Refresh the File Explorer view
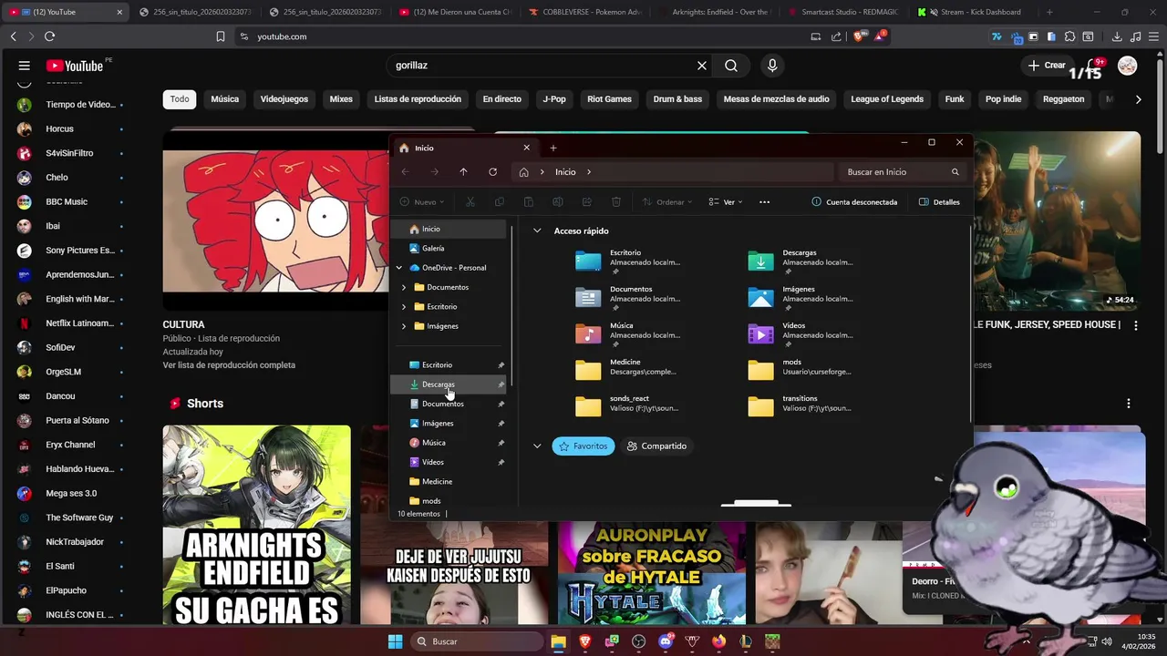 (492, 171)
